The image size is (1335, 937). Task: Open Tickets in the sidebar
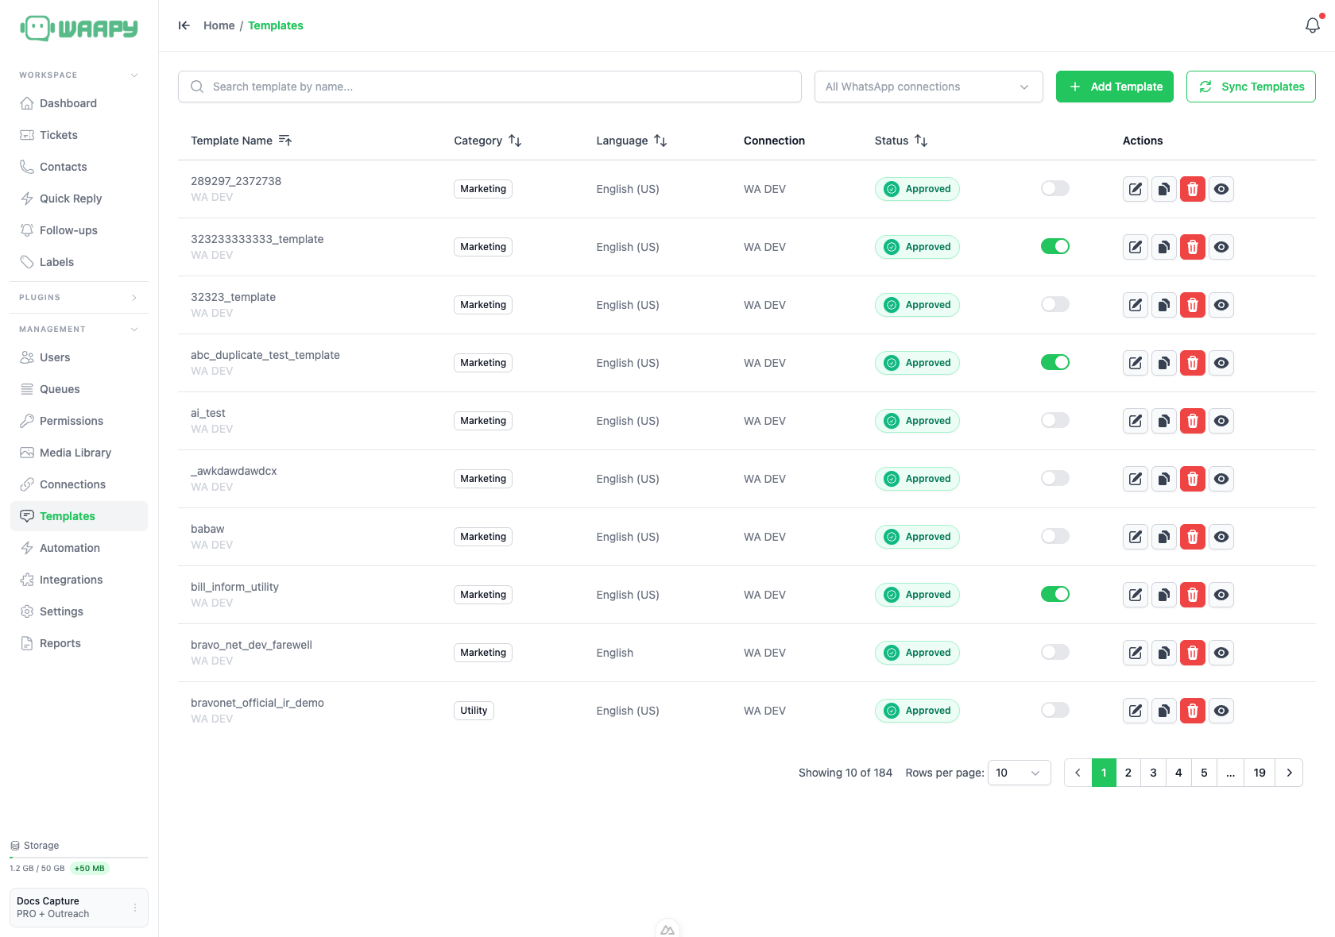[x=79, y=135]
